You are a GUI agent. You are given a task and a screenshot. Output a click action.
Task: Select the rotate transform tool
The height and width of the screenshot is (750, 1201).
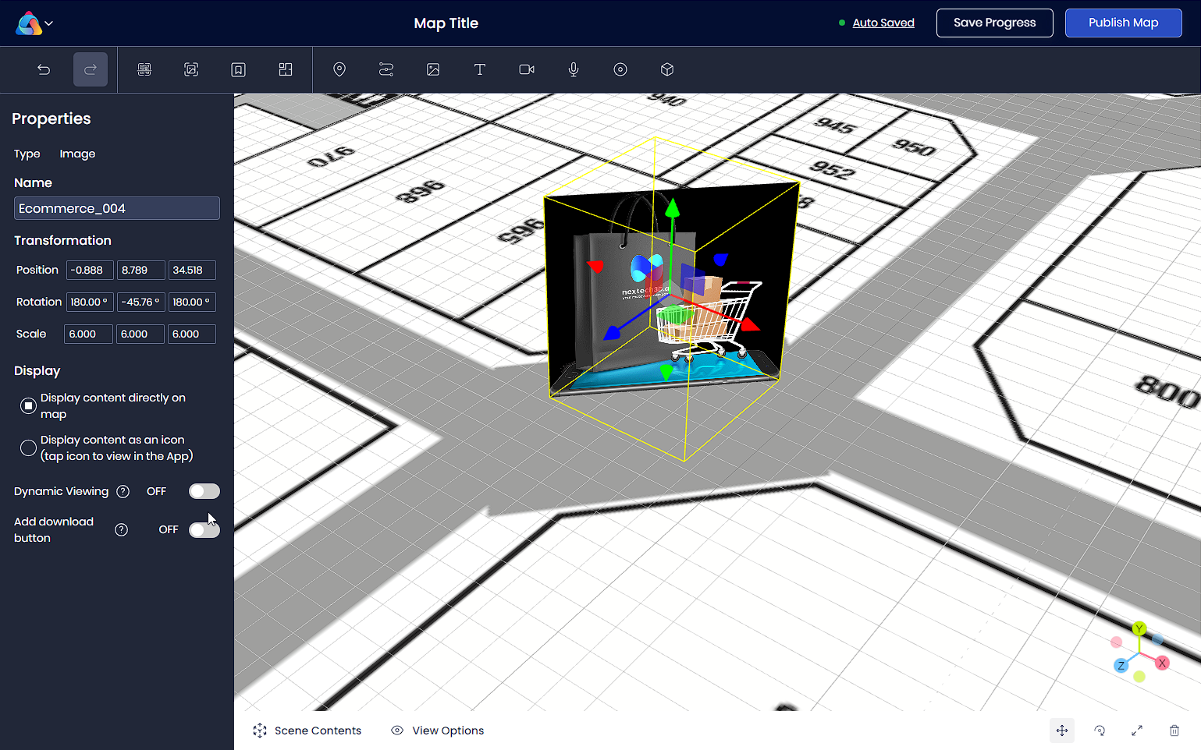[1100, 731]
